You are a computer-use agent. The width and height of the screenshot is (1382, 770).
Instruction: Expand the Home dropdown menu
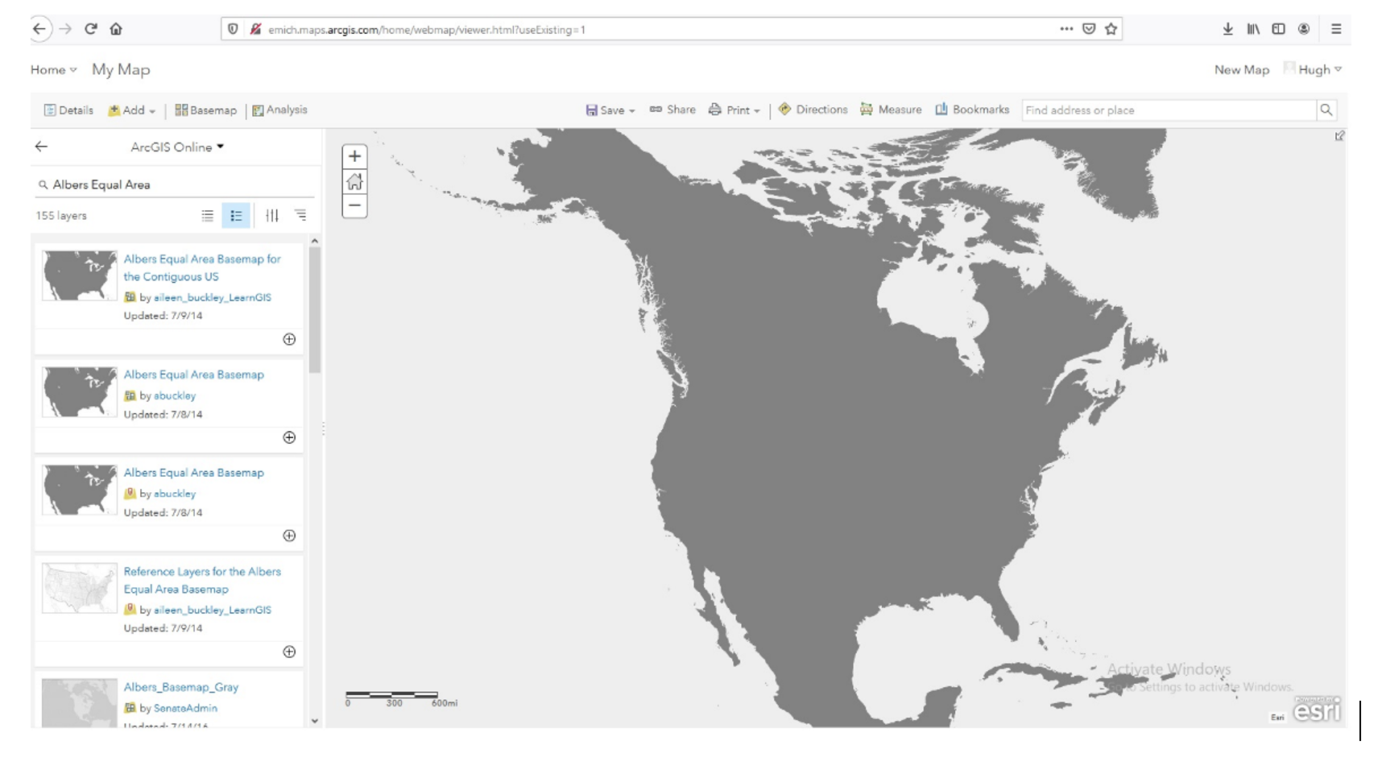click(54, 70)
